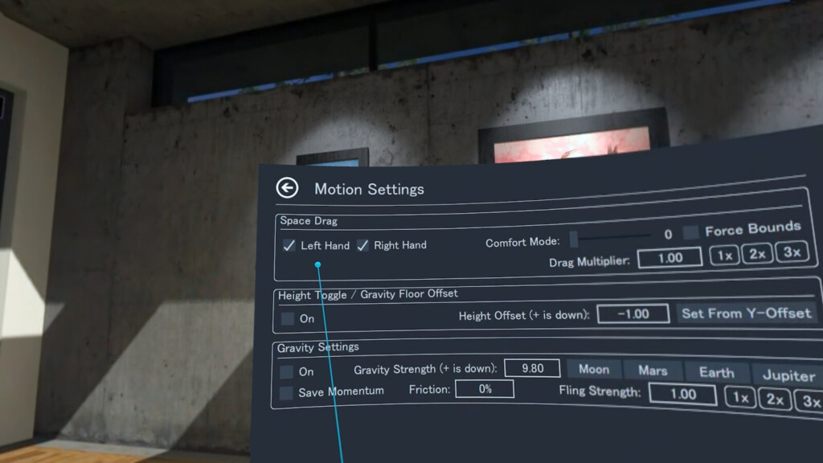Set Fling Strength to 3x
Viewport: 823px width, 463px height.
coord(809,402)
